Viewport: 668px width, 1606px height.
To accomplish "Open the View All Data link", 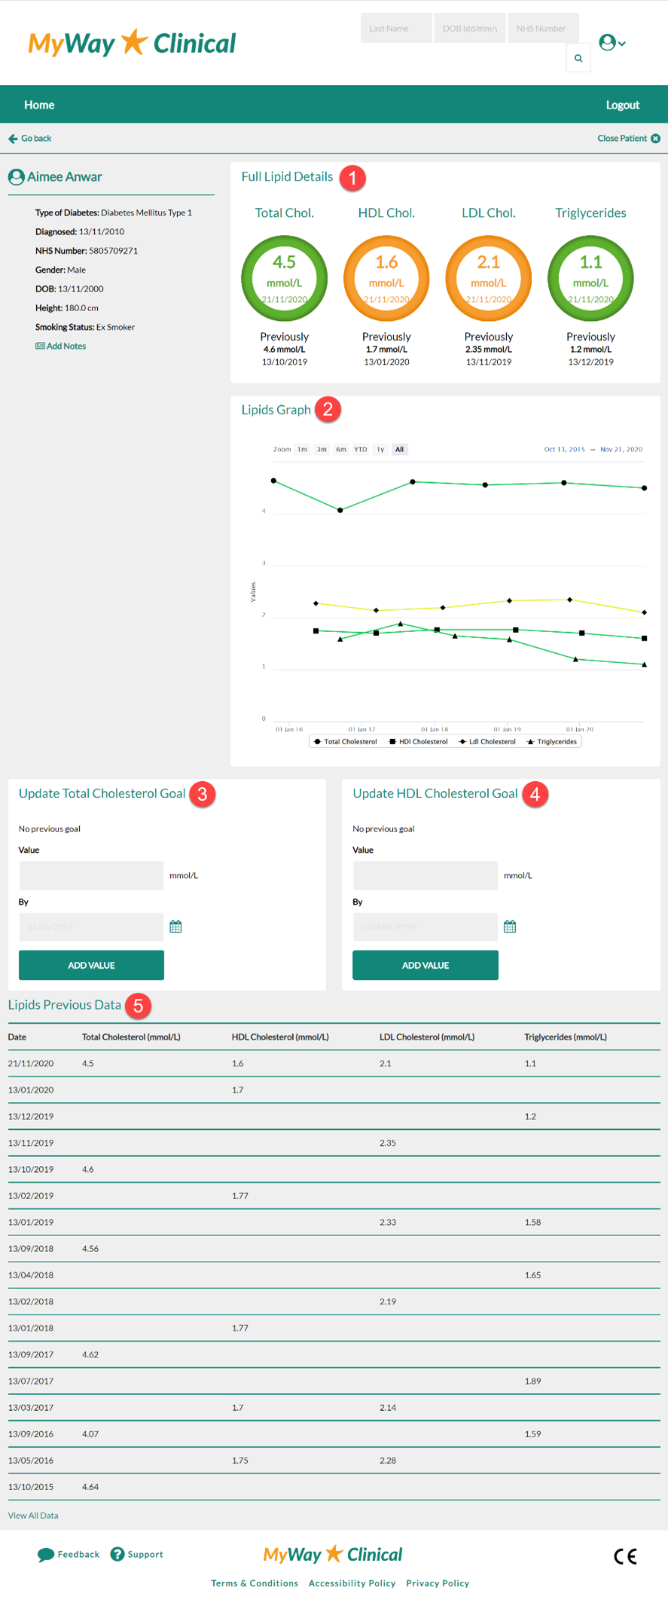I will 33,1516.
